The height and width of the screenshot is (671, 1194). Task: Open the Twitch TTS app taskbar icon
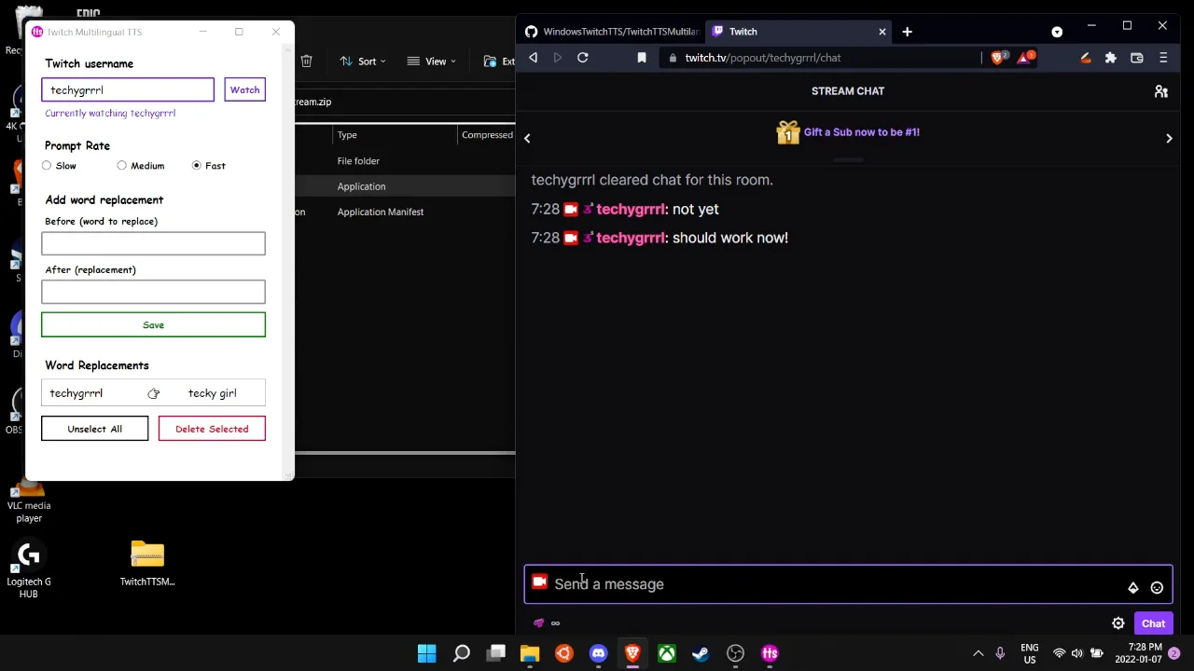(x=770, y=653)
